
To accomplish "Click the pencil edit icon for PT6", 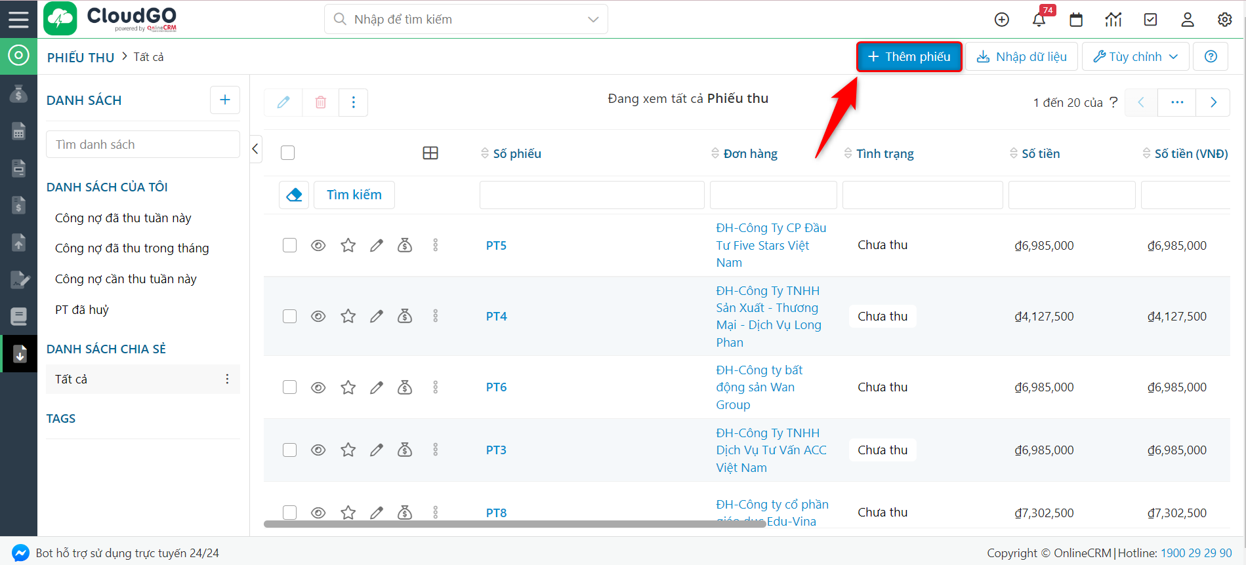I will (376, 387).
